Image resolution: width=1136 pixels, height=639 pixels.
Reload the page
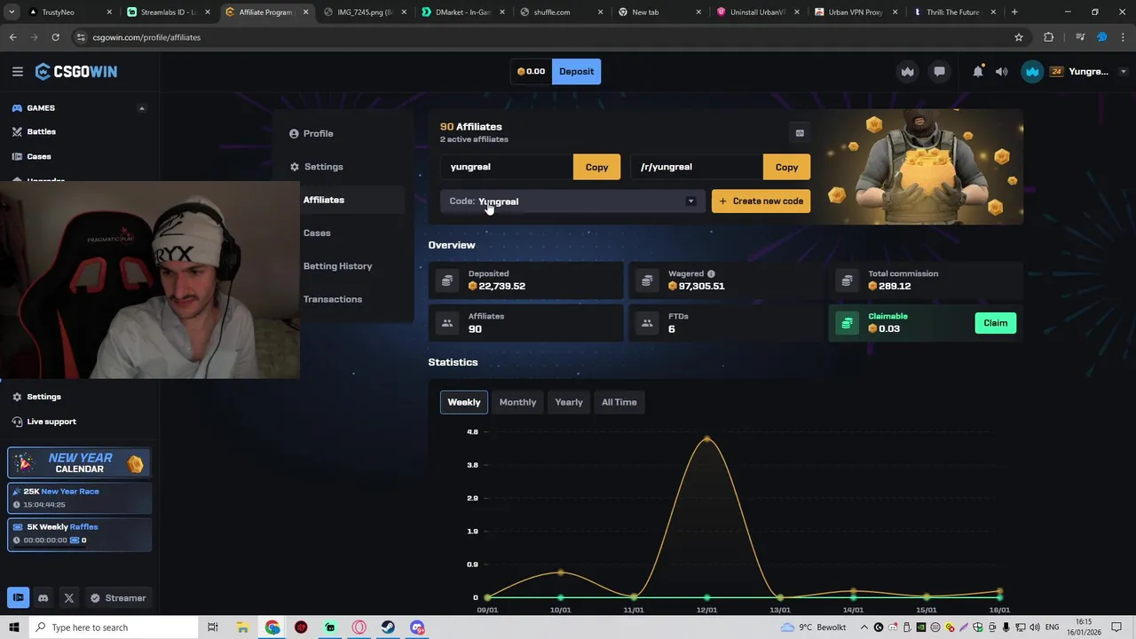pyautogui.click(x=55, y=37)
